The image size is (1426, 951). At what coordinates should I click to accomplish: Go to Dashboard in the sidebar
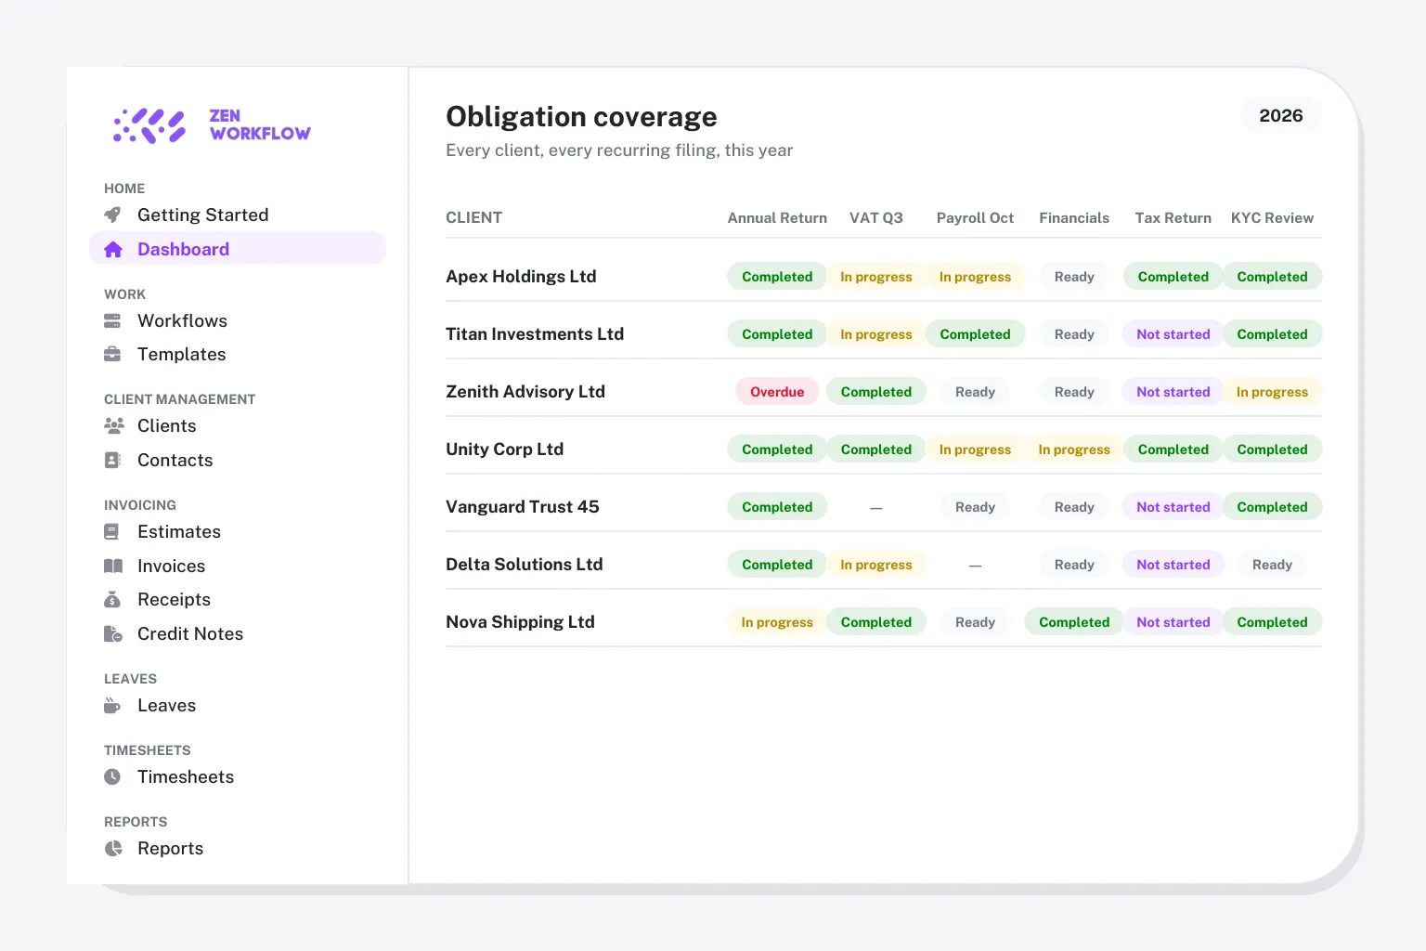238,249
